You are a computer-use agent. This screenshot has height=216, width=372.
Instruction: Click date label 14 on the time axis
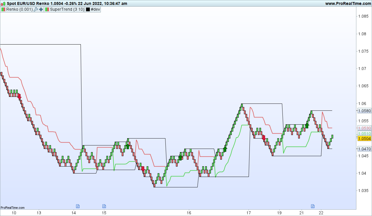tap(74, 213)
